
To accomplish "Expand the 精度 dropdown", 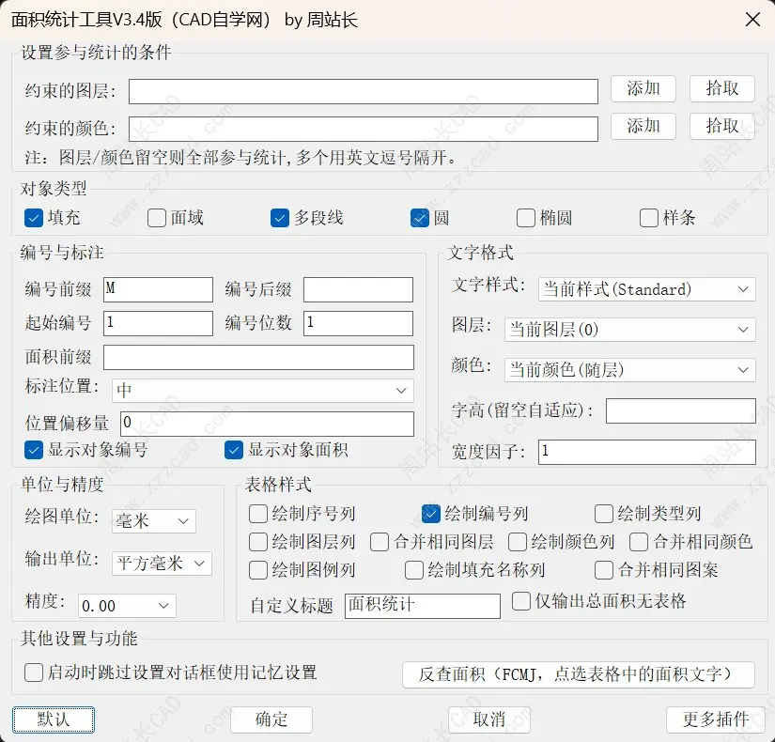I will tap(127, 606).
